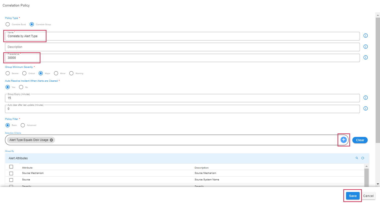Viewport: 380px width, 203px height.
Task: Save the correlation policy
Action: 353,196
